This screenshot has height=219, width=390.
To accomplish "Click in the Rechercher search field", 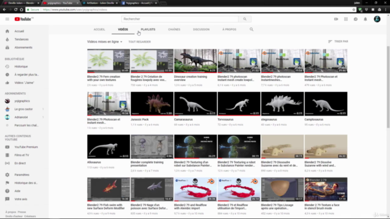I will point(180,19).
